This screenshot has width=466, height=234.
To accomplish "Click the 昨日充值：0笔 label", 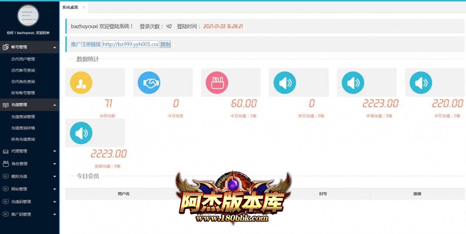I will (x=311, y=116).
